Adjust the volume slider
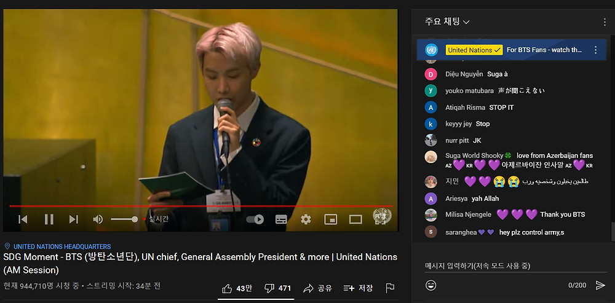 (124, 219)
